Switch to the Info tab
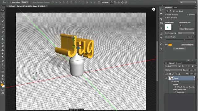Image resolution: width=198 pixels, height=111 pixels. pos(175,8)
